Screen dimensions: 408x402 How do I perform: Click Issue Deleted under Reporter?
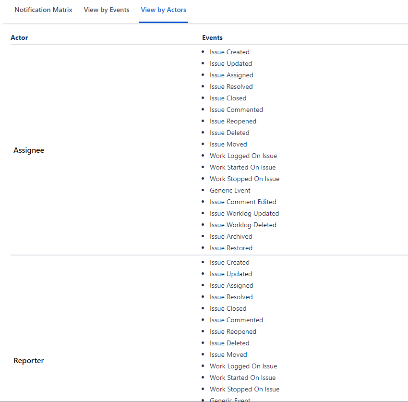(x=229, y=343)
